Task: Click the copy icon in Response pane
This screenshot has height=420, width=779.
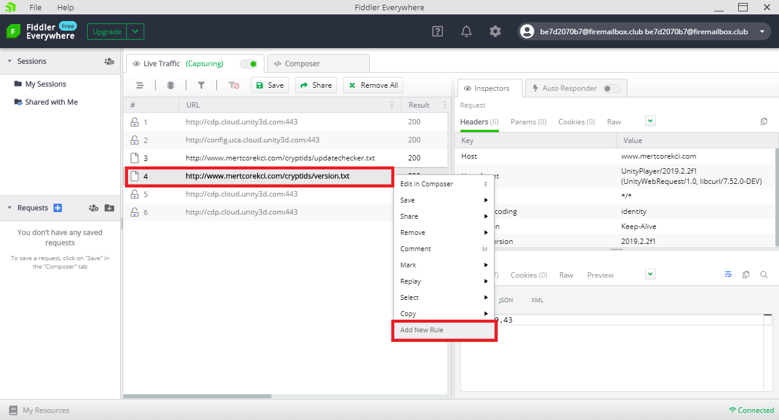Action: (746, 275)
